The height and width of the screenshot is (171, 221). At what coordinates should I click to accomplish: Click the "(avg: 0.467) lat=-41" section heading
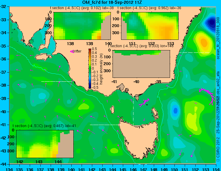click(60, 126)
